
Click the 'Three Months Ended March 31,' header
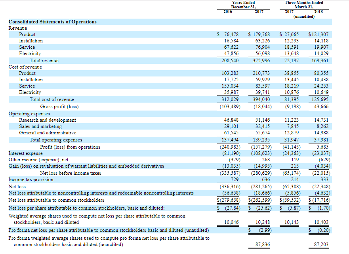tap(304, 5)
